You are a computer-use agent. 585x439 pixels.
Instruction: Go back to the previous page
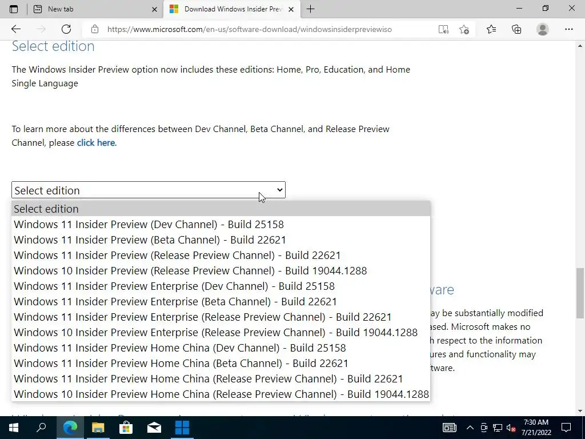click(15, 29)
